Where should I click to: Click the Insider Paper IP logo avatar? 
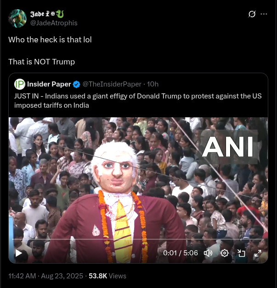coord(20,84)
